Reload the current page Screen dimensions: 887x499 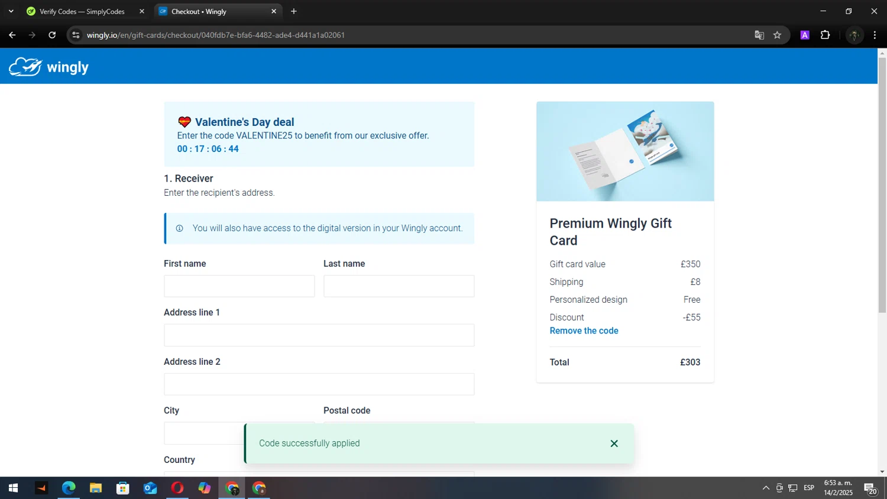point(52,35)
